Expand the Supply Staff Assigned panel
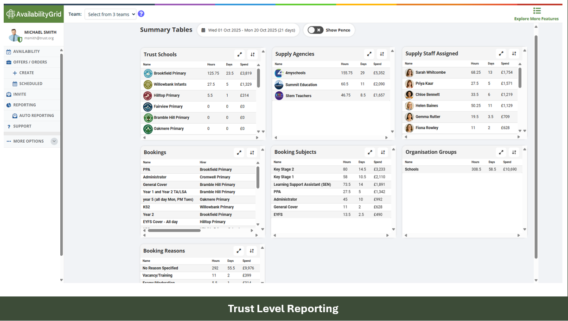This screenshot has width=568, height=321. coord(501,53)
